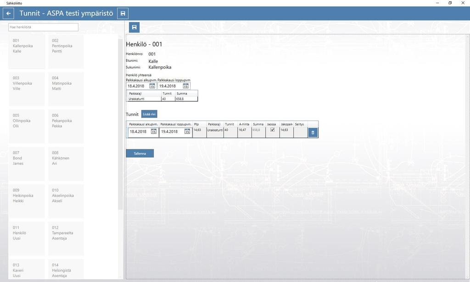Select person 003 Villenpoika Ville
This screenshot has height=282, width=470.
click(27, 89)
